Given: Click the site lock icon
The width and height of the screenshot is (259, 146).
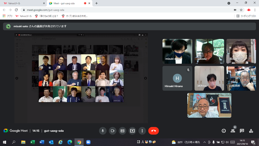Looking at the screenshot, I should pyautogui.click(x=24, y=10).
